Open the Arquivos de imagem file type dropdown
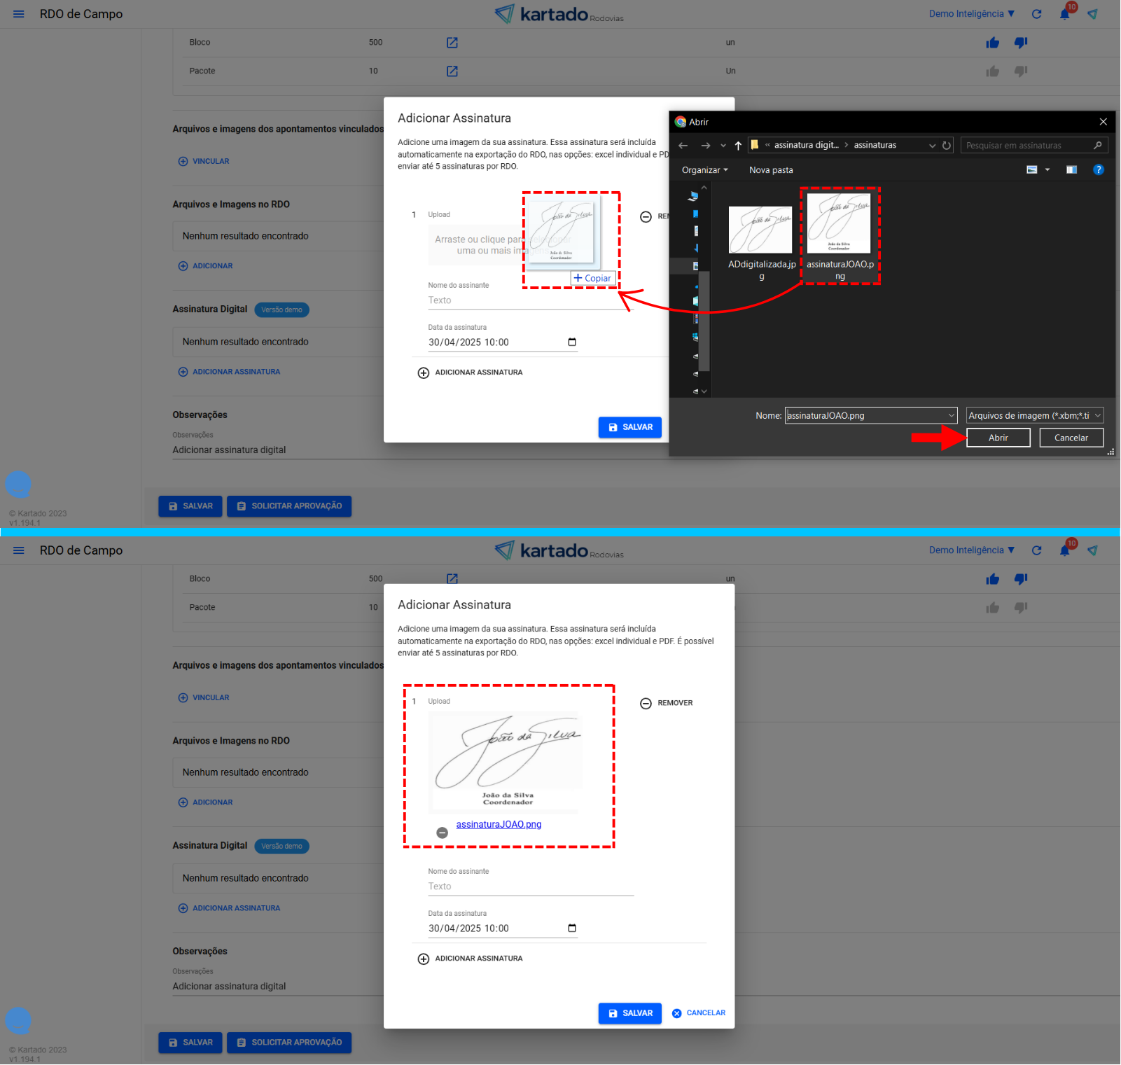1121x1065 pixels. 1034,416
